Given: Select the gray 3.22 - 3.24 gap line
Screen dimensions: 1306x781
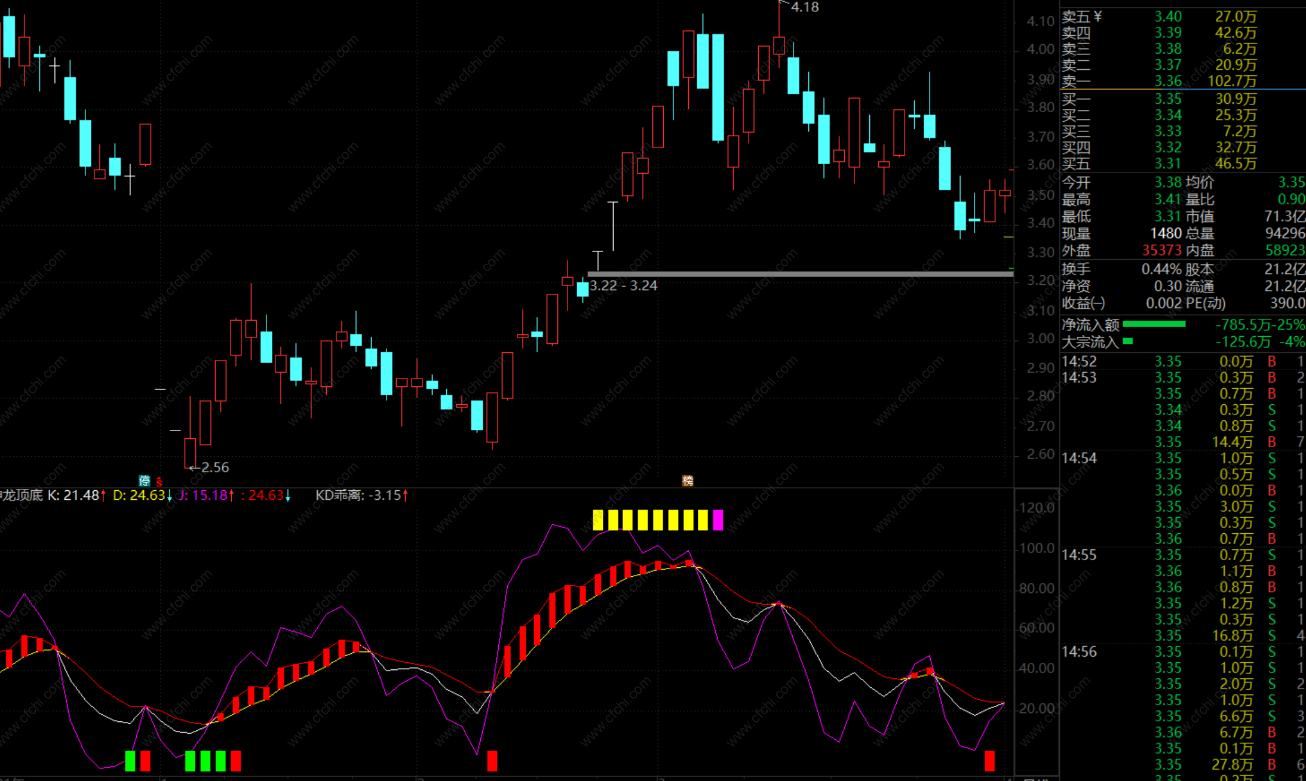Looking at the screenshot, I should click(x=801, y=274).
